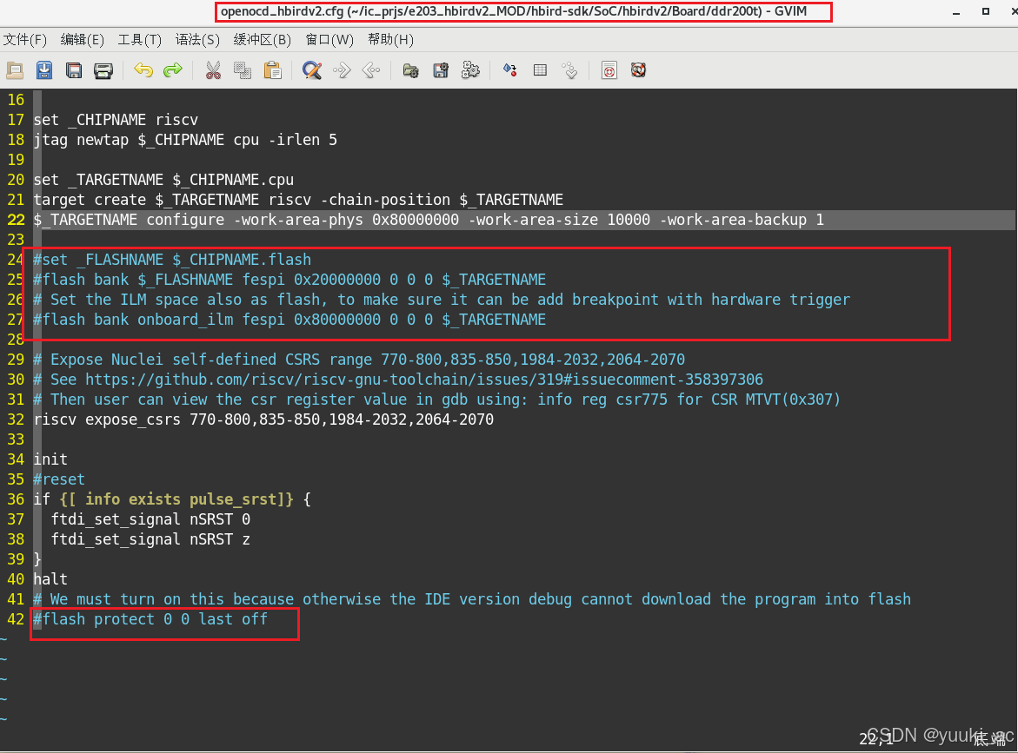Open the 缓冲区(B) menu

tap(263, 40)
